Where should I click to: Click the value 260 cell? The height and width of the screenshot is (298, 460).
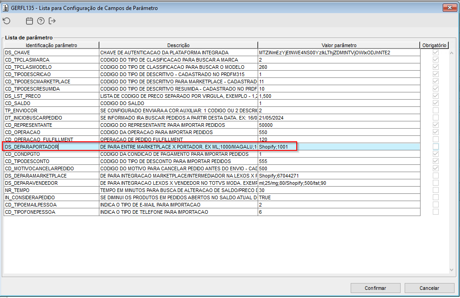pos(339,67)
